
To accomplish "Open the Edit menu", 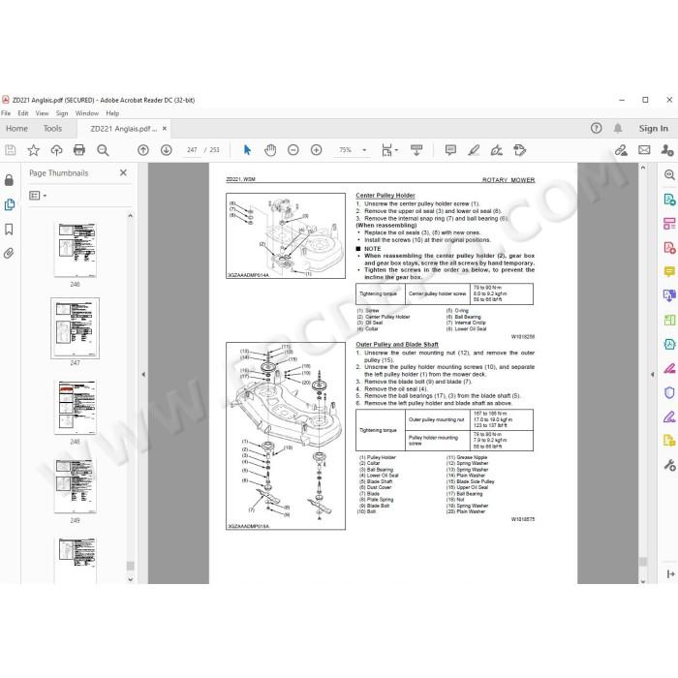I will [x=23, y=113].
